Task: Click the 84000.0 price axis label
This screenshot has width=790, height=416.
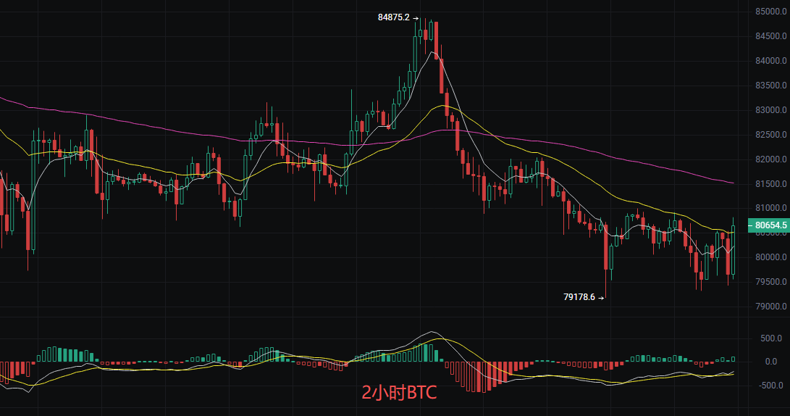Action: click(x=771, y=60)
